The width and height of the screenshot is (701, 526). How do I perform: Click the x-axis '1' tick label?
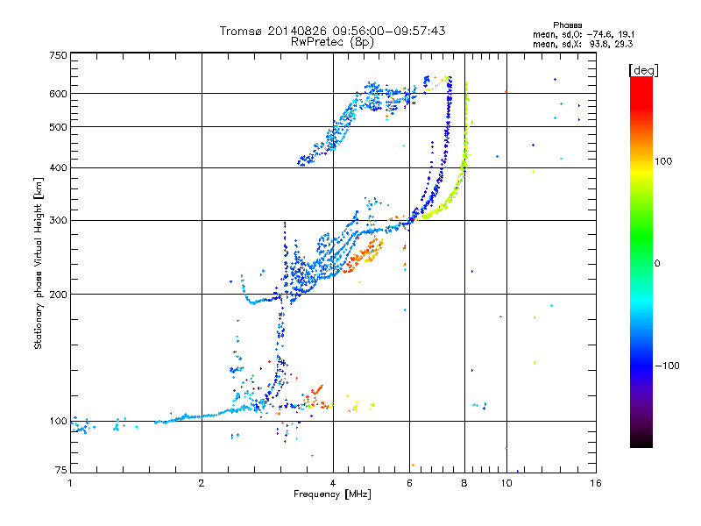tap(70, 483)
